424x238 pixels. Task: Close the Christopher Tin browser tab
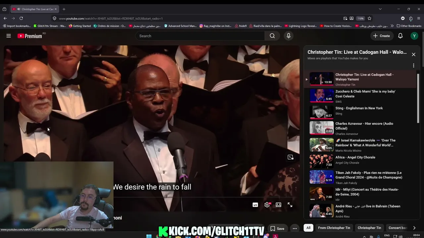(x=56, y=9)
